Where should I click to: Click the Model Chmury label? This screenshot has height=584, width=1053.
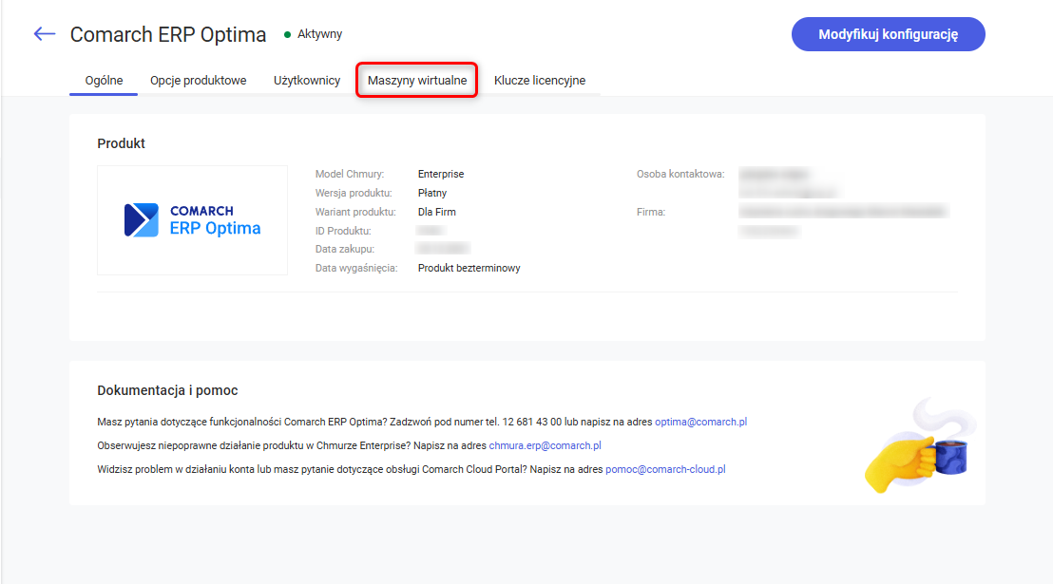(349, 174)
